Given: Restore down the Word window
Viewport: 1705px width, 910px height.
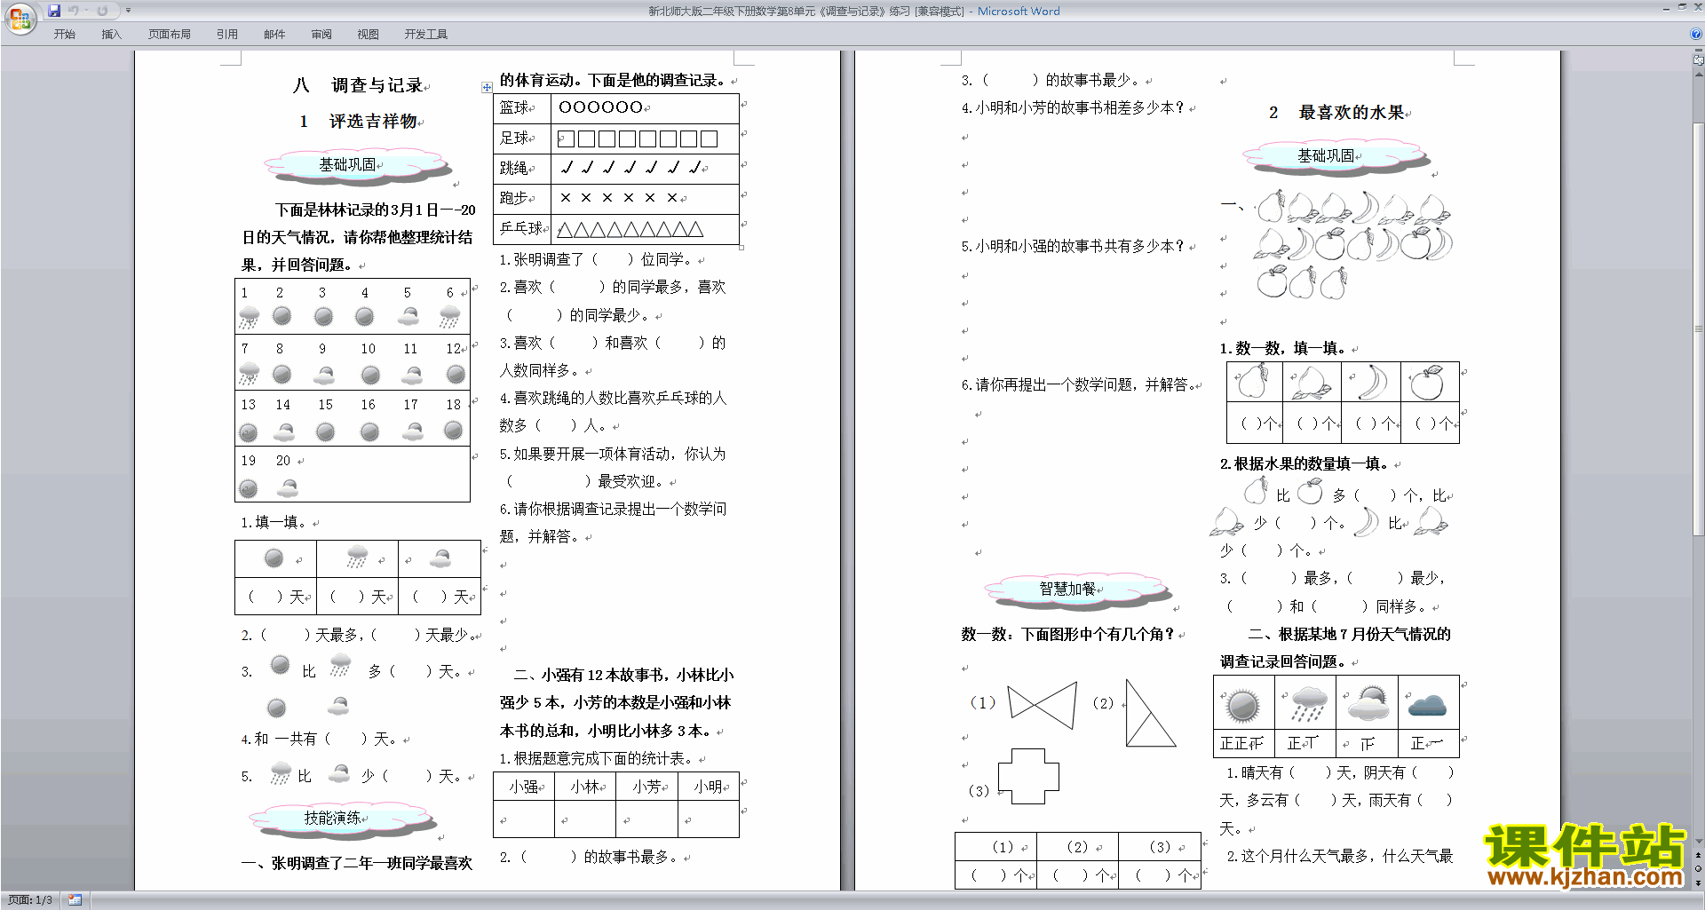Looking at the screenshot, I should pyautogui.click(x=1682, y=7).
